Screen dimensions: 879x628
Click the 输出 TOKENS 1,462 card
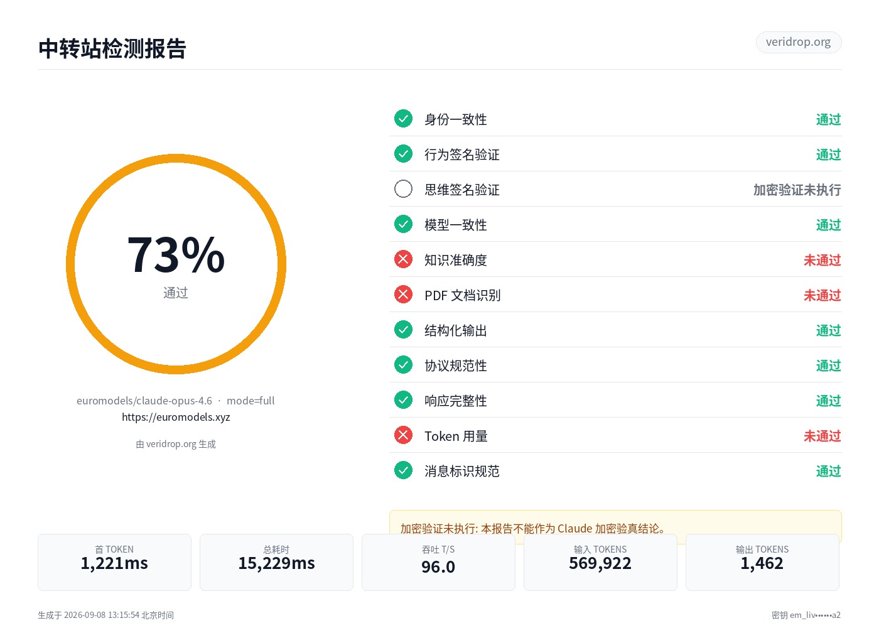tap(762, 562)
